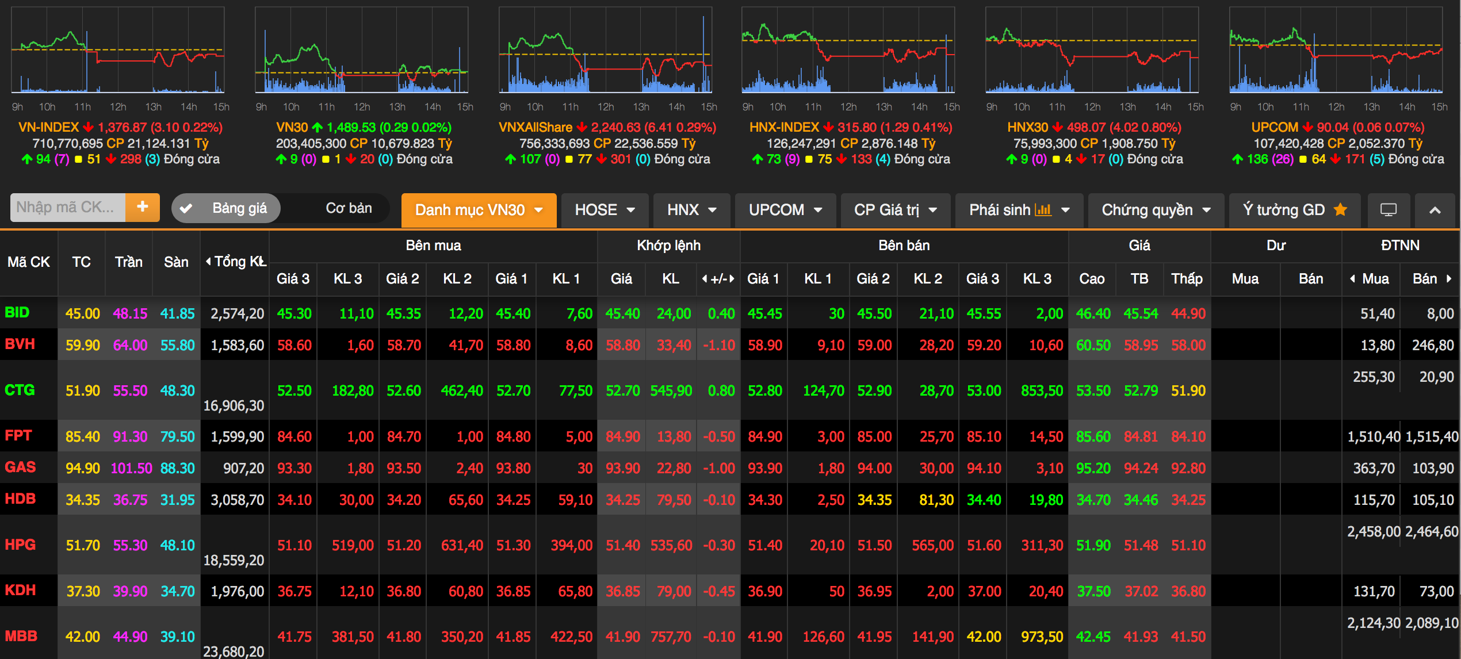
Task: Collapse the charts panel with the up chevron
Action: click(x=1435, y=210)
